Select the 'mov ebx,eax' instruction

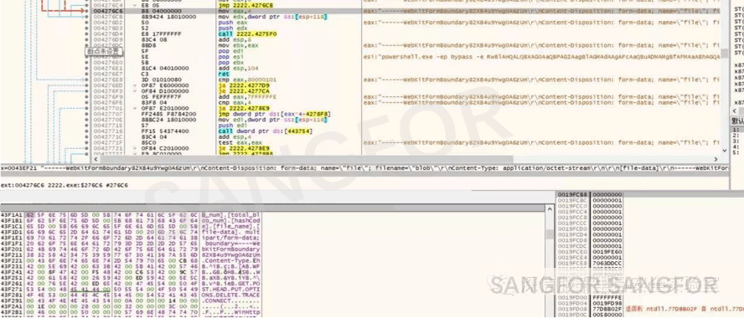pyautogui.click(x=237, y=45)
